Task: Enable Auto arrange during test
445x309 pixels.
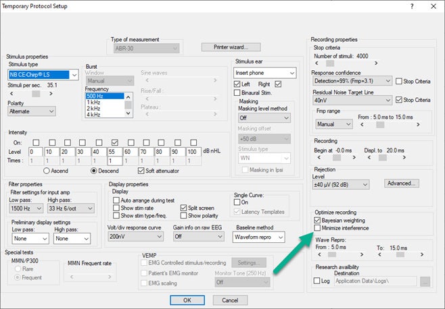Action: pos(116,200)
